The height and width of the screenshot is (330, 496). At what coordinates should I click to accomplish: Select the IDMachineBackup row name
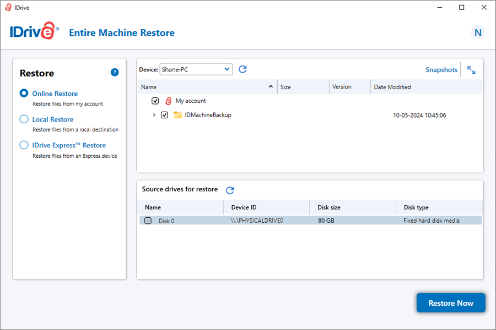pyautogui.click(x=208, y=115)
